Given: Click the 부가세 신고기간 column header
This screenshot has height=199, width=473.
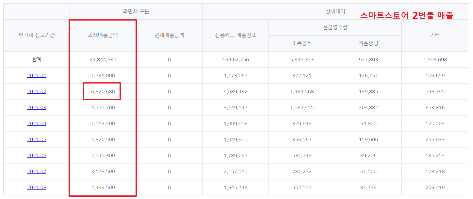Looking at the screenshot, I should tap(37, 35).
